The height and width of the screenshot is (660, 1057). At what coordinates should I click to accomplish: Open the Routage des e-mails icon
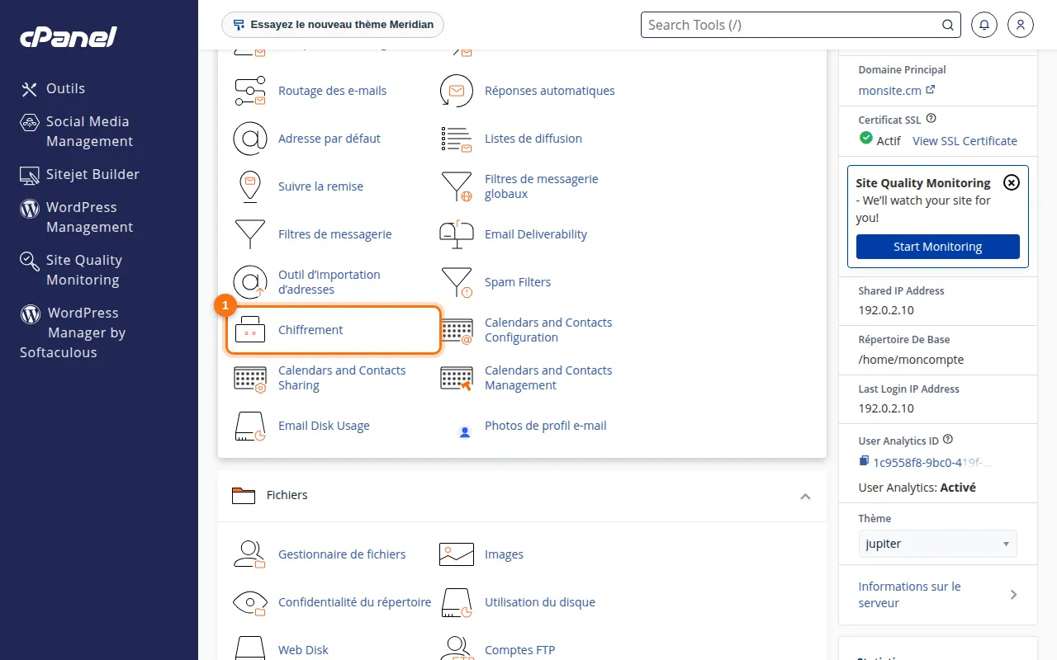click(x=250, y=91)
